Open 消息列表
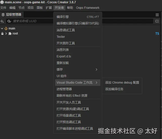 (x=78, y=50)
